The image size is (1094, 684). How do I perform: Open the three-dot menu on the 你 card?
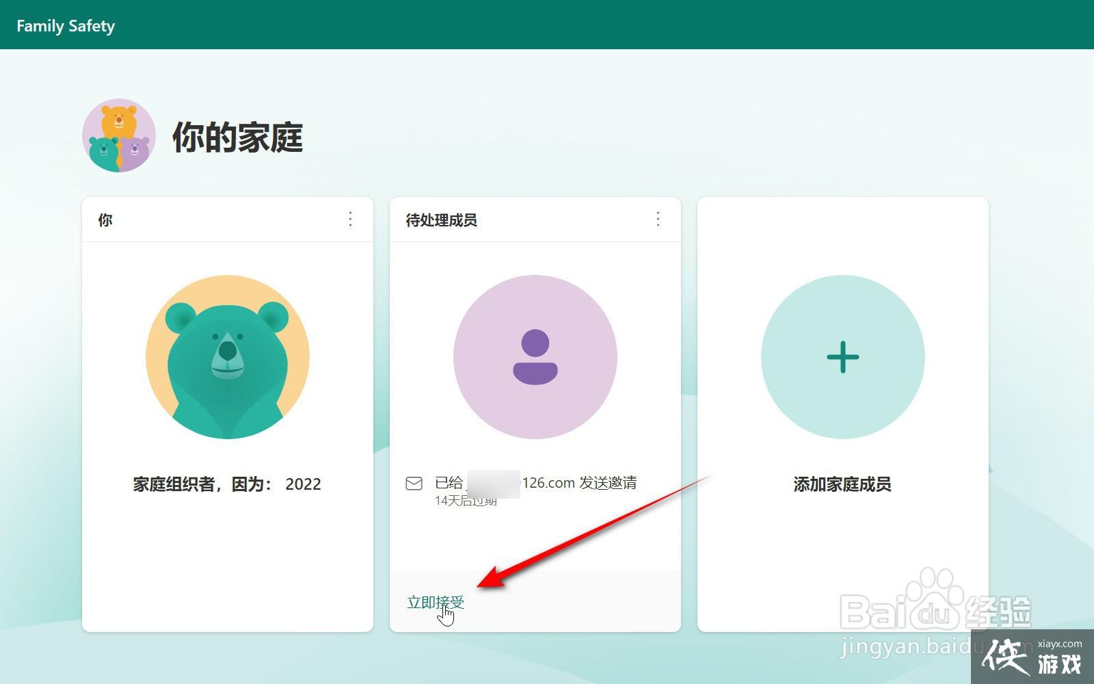click(x=351, y=219)
